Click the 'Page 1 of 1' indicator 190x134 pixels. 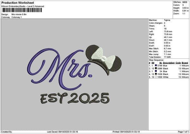[x=183, y=132]
